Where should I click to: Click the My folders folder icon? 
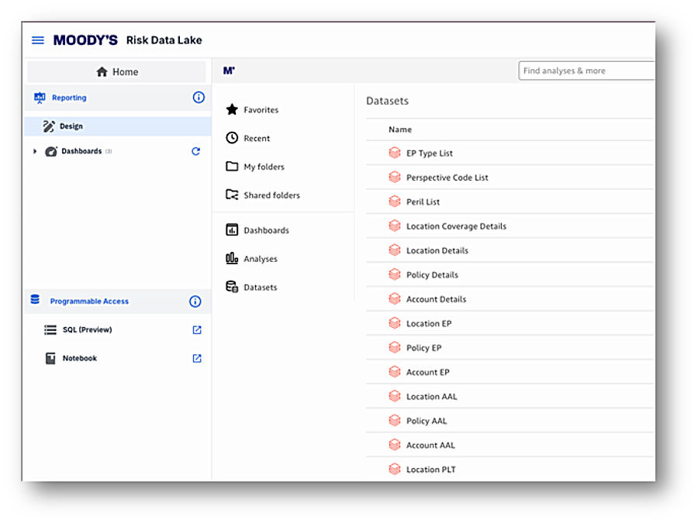point(232,167)
